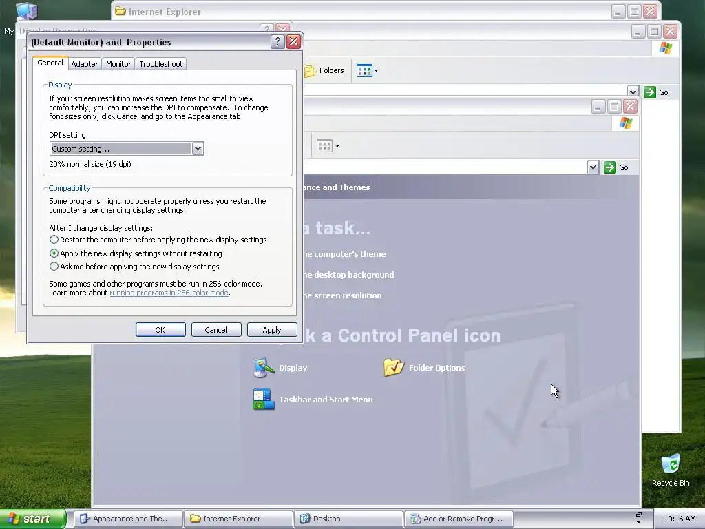This screenshot has width=705, height=529.
Task: Expand address bar dropdown in back Explorer window
Action: click(x=633, y=92)
